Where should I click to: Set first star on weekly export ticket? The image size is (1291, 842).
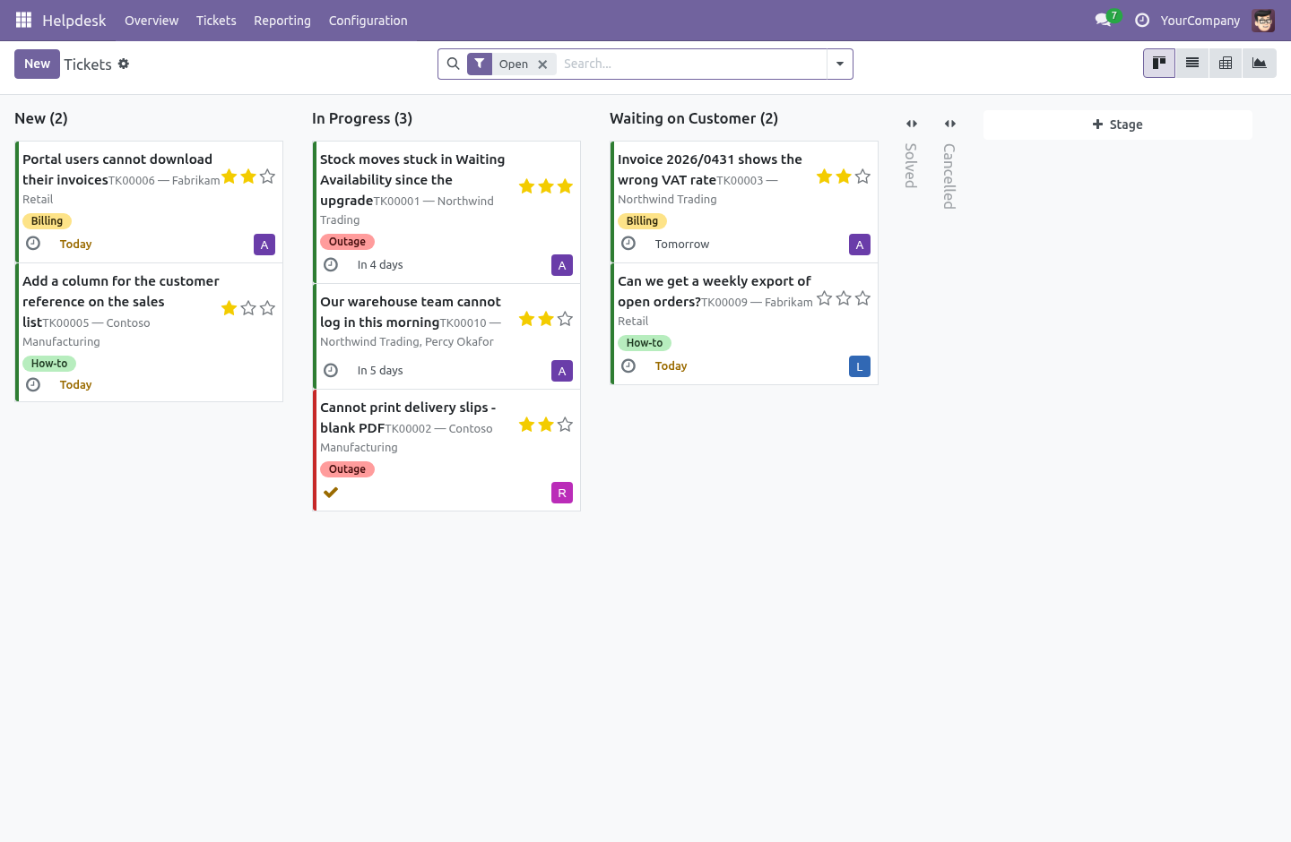pos(825,298)
